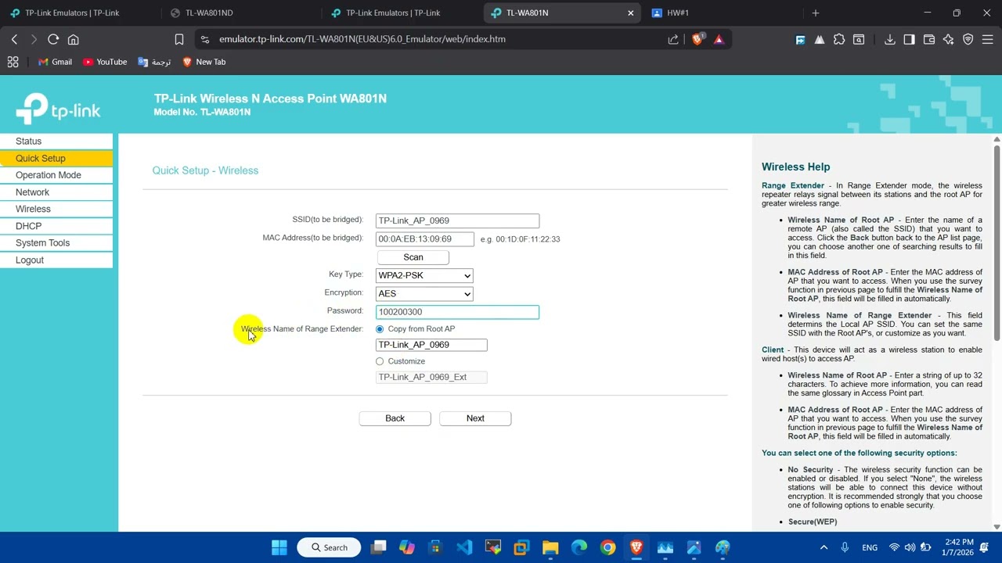The image size is (1002, 563).
Task: Open Google Chrome from the taskbar
Action: [x=608, y=547]
